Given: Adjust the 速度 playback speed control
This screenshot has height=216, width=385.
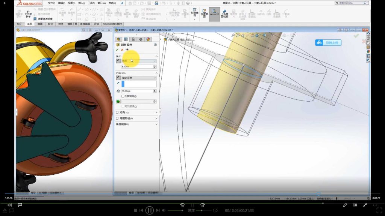Looking at the screenshot, I should 191,210.
